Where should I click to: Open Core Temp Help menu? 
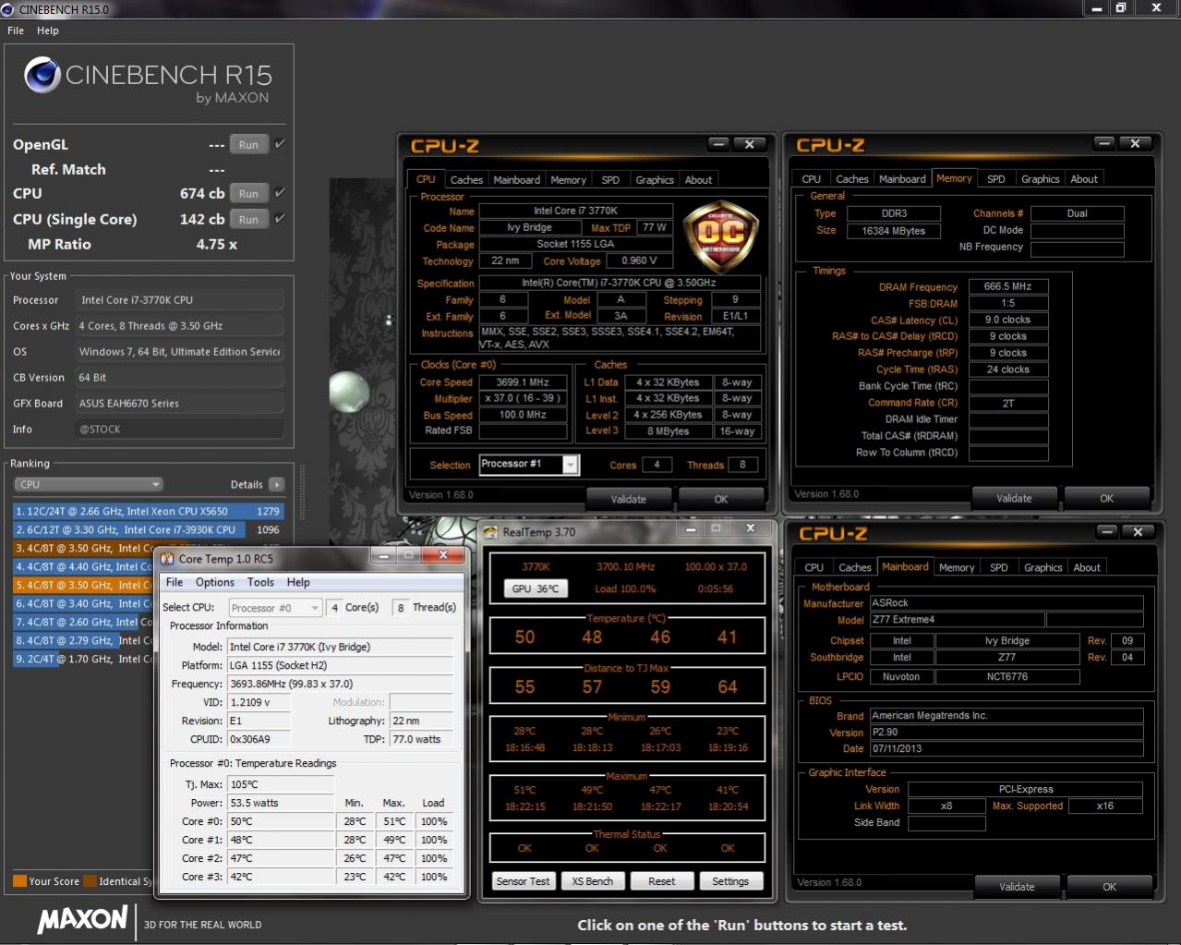tap(298, 582)
